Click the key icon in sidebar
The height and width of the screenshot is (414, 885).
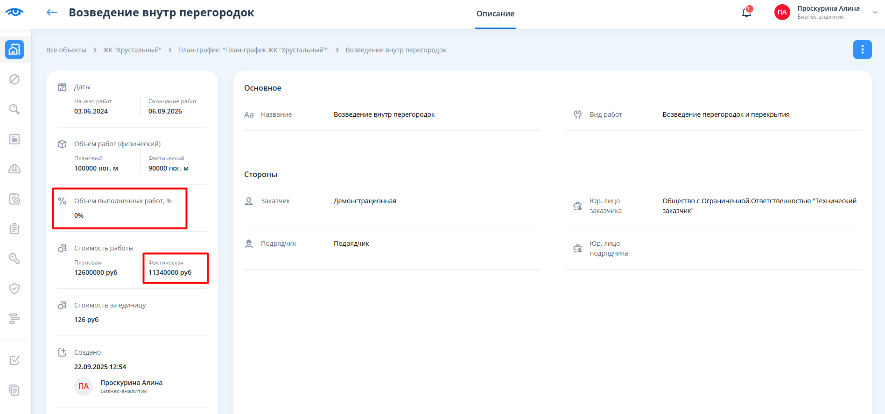tap(14, 258)
